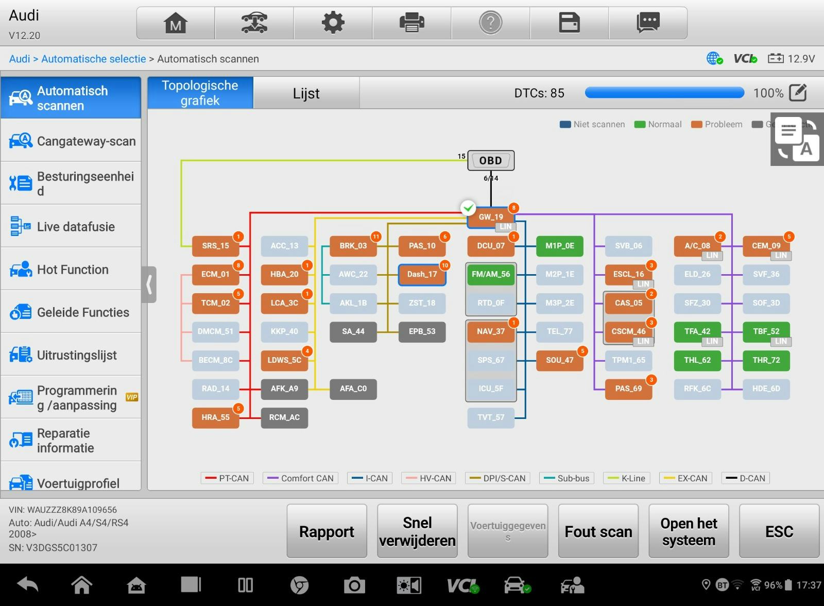Open Cangateway-scan from the sidebar

click(x=71, y=141)
